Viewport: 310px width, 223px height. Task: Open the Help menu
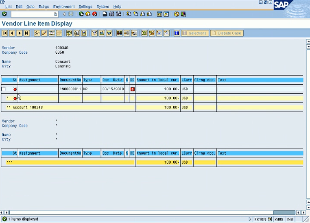117,7
